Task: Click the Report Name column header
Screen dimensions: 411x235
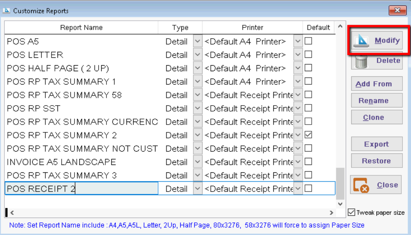Action: coord(81,28)
